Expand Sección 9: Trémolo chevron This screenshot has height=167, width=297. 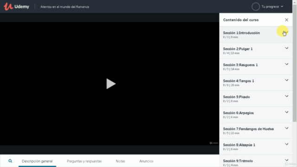point(287,160)
